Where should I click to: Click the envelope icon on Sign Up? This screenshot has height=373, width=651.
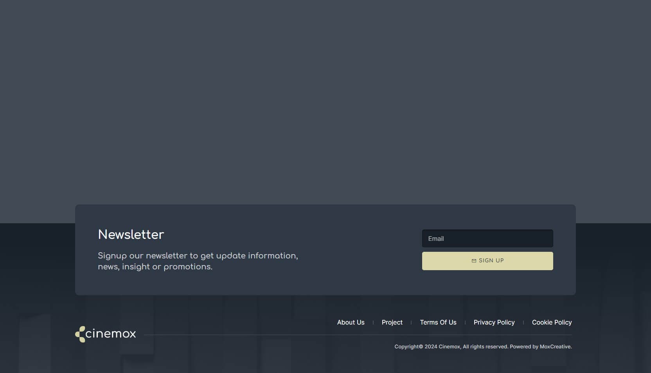[x=474, y=261]
